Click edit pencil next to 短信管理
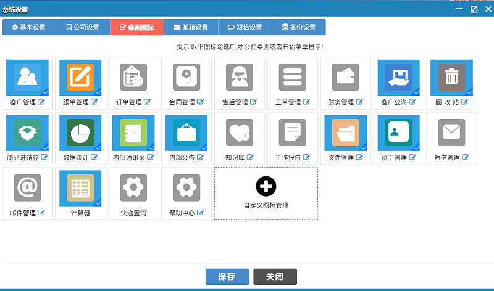This screenshot has height=291, width=494. (x=466, y=157)
